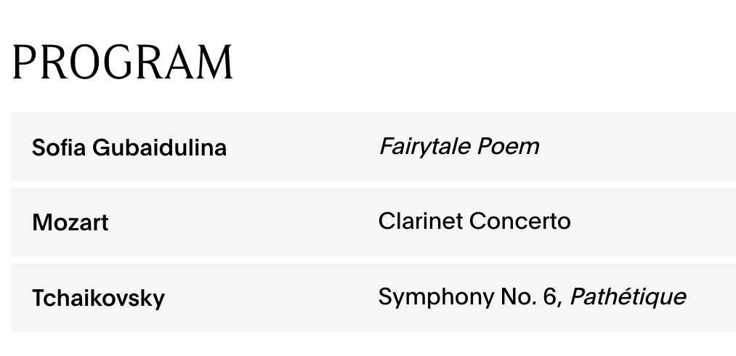Click the word Concerto
Image resolution: width=736 pixels, height=356 pixels.
[x=520, y=221]
